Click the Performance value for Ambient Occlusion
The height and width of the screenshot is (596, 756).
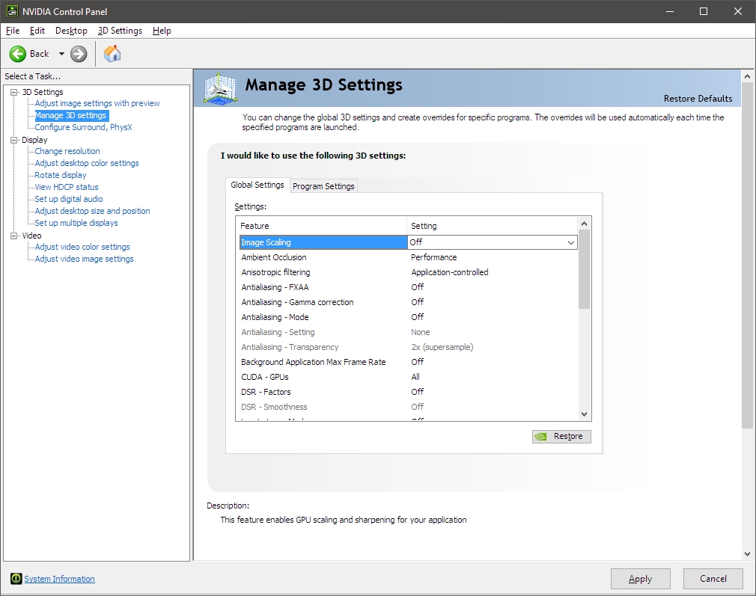(433, 257)
